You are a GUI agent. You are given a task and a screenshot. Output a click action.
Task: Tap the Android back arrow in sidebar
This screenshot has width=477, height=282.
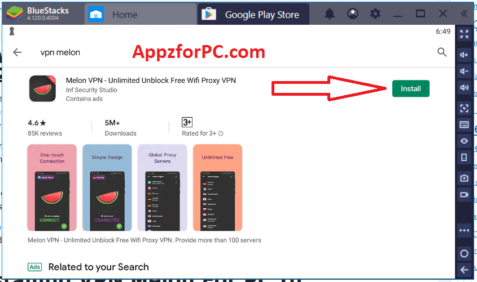point(464,270)
